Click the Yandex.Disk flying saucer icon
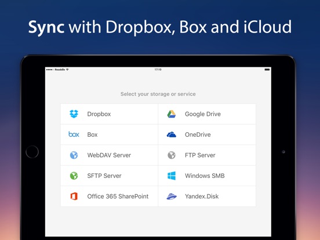Screen dimensions: 320x240 click(x=172, y=196)
